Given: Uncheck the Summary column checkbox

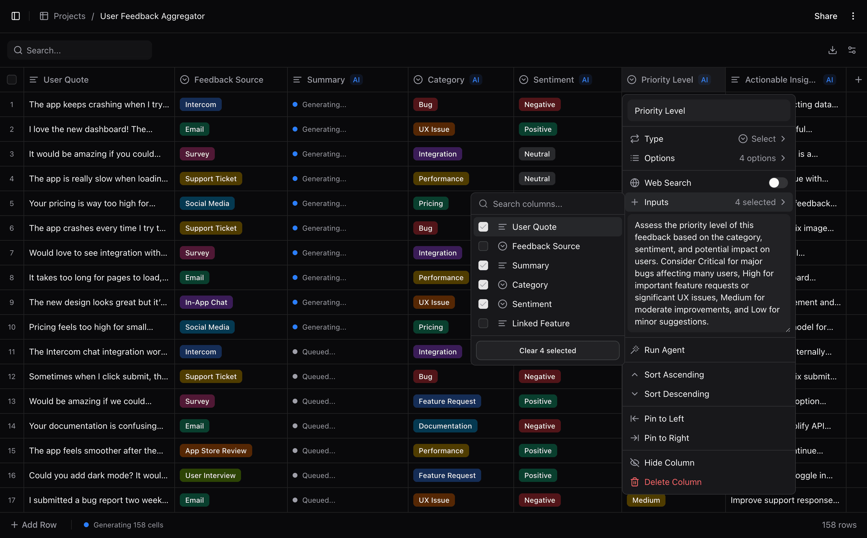Looking at the screenshot, I should pos(483,265).
